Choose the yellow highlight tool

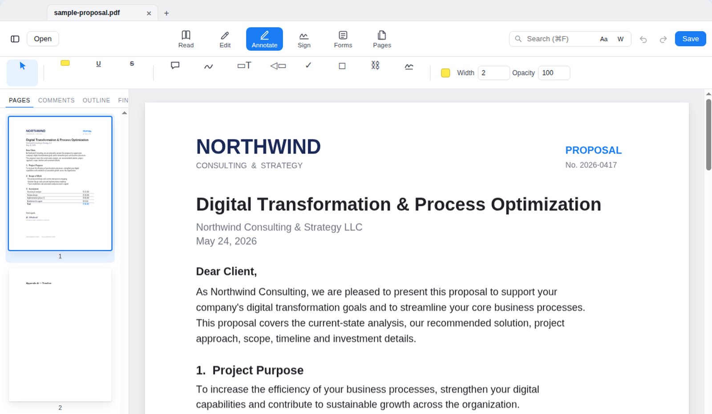65,63
